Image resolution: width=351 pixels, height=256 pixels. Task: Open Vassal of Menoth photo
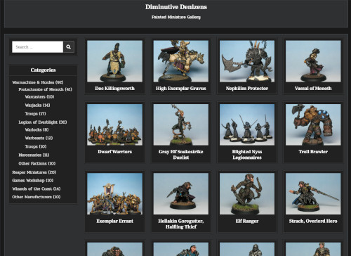(313, 61)
